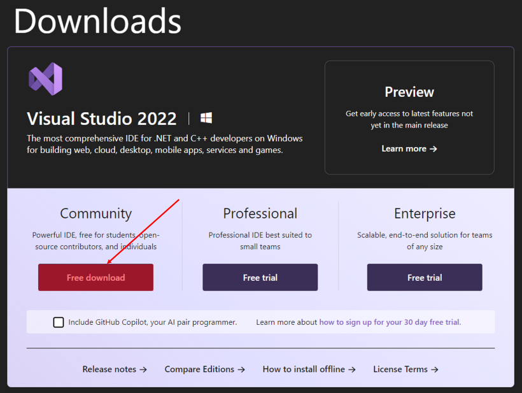522x393 pixels.
Task: Select the 'Include GitHub Copilot, your AI pair programmer' label
Action: tap(153, 322)
